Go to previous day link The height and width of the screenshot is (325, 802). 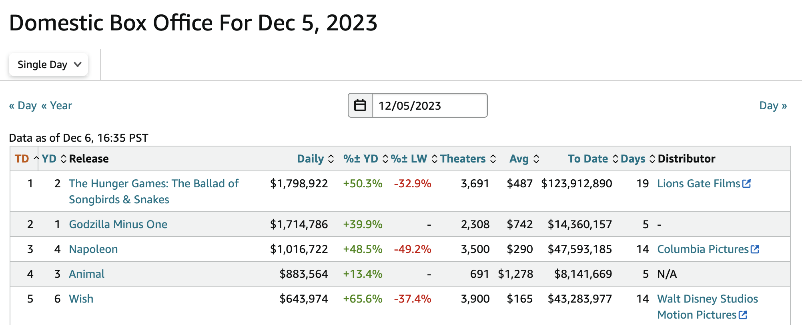coord(23,106)
